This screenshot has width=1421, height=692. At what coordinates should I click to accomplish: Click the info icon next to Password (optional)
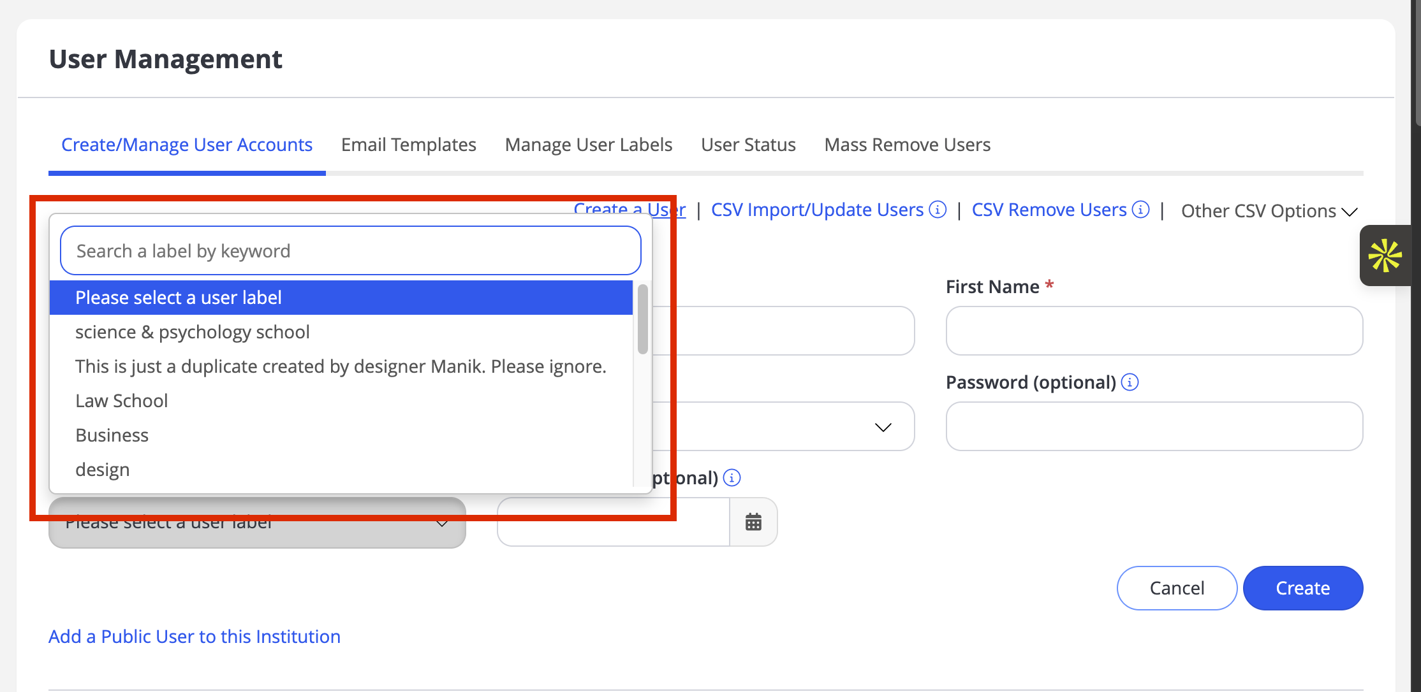click(x=1130, y=382)
